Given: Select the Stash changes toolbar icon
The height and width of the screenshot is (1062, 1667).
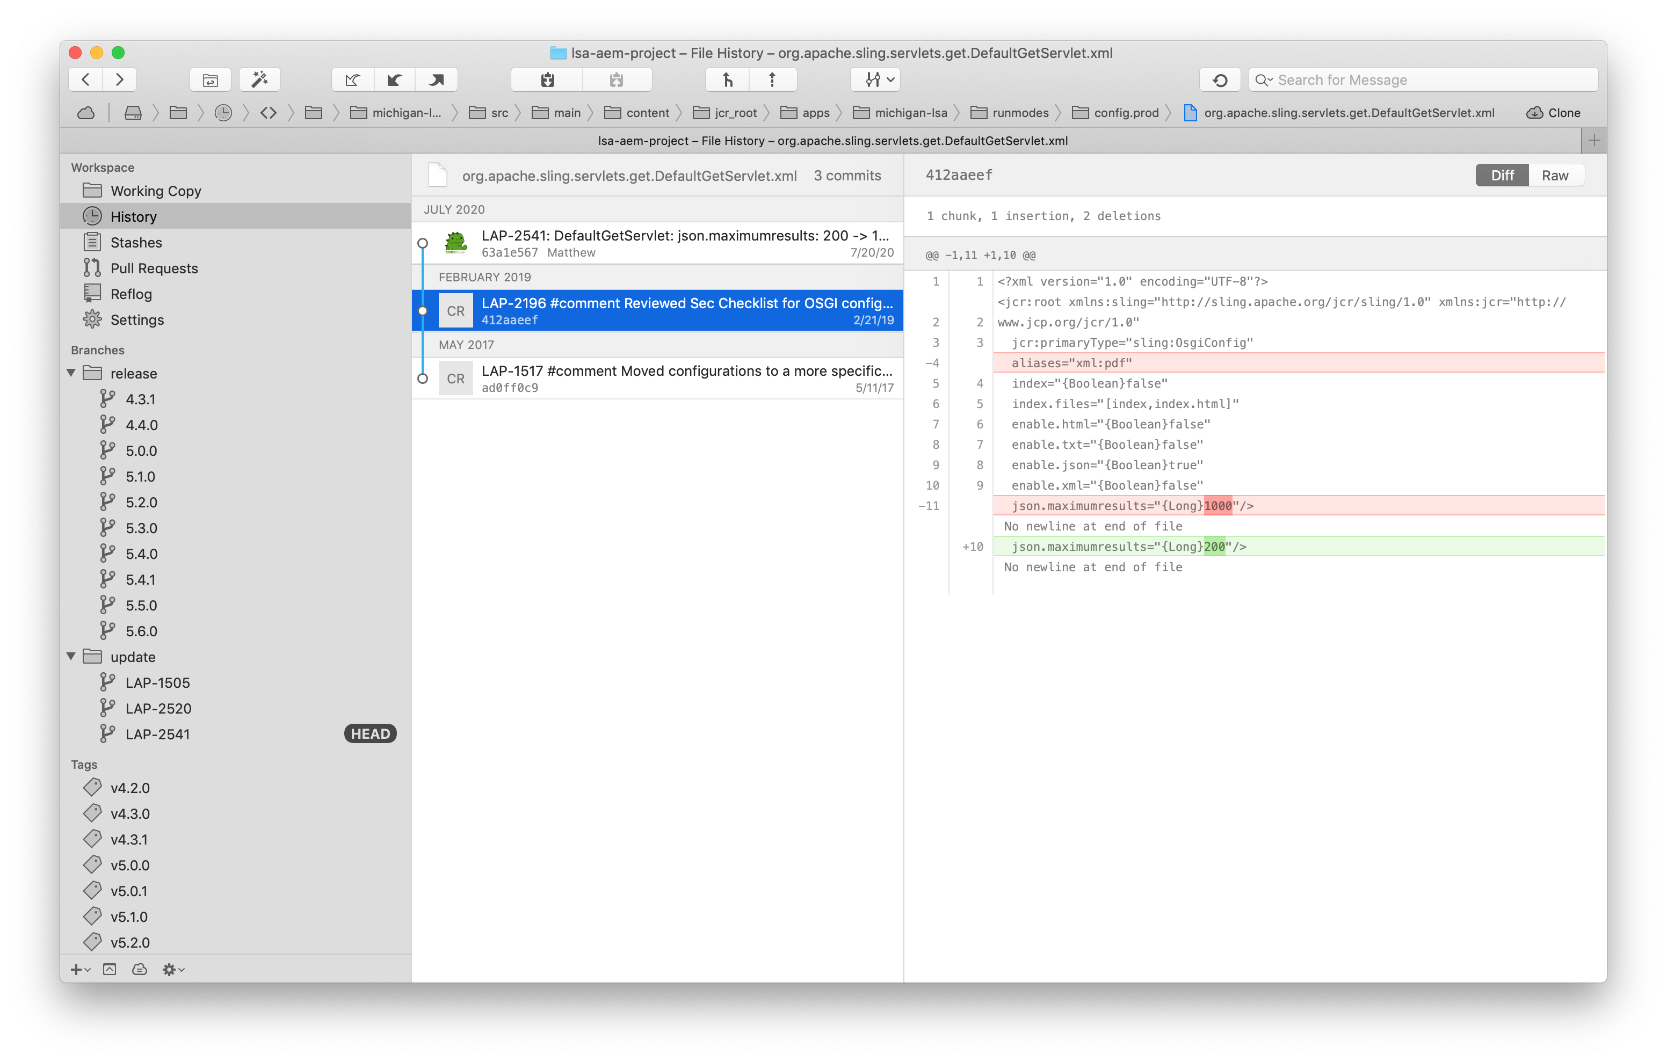Looking at the screenshot, I should point(546,79).
